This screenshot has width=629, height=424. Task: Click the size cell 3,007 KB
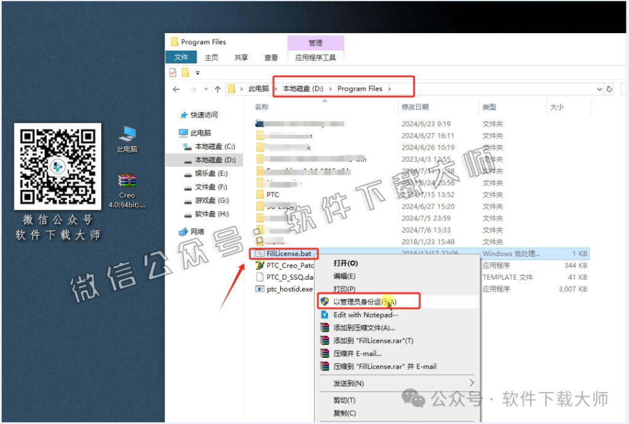pyautogui.click(x=573, y=289)
